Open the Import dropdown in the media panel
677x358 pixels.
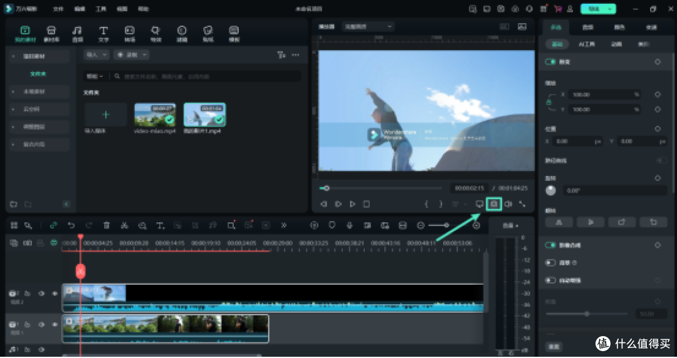(97, 55)
